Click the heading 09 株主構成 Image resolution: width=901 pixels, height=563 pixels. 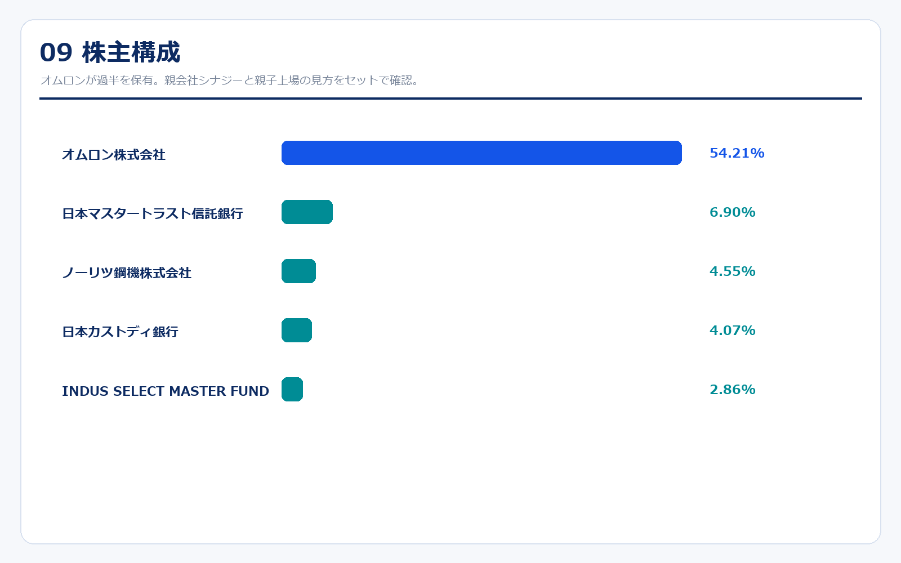(x=110, y=52)
